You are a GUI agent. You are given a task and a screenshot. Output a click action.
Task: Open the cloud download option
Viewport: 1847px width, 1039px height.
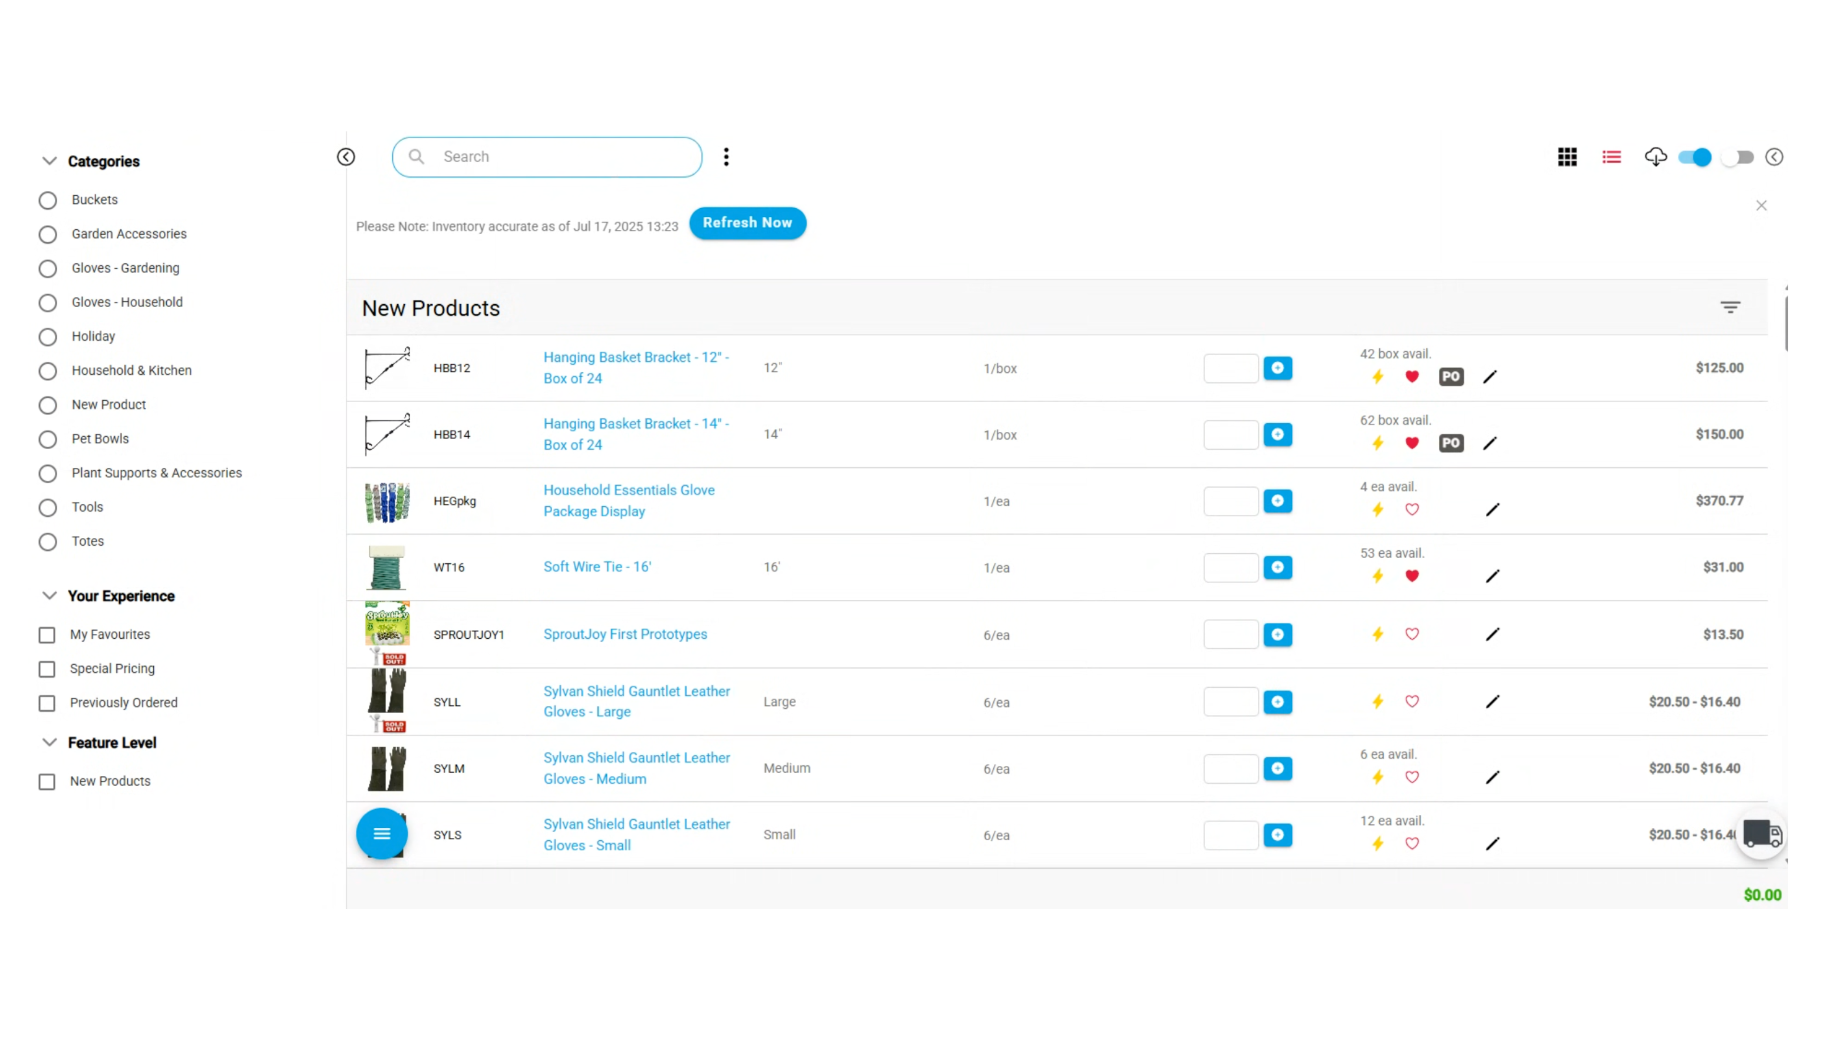(x=1656, y=157)
